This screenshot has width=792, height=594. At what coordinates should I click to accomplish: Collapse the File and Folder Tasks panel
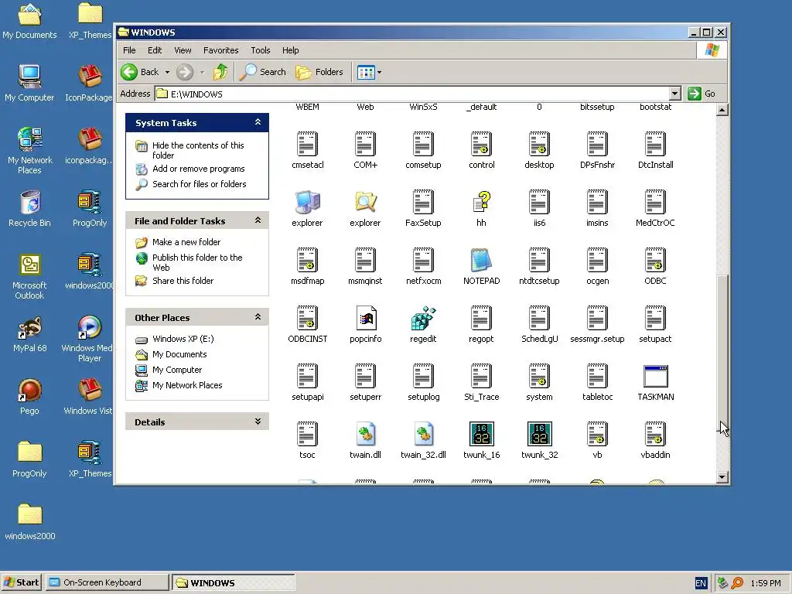[x=258, y=220]
